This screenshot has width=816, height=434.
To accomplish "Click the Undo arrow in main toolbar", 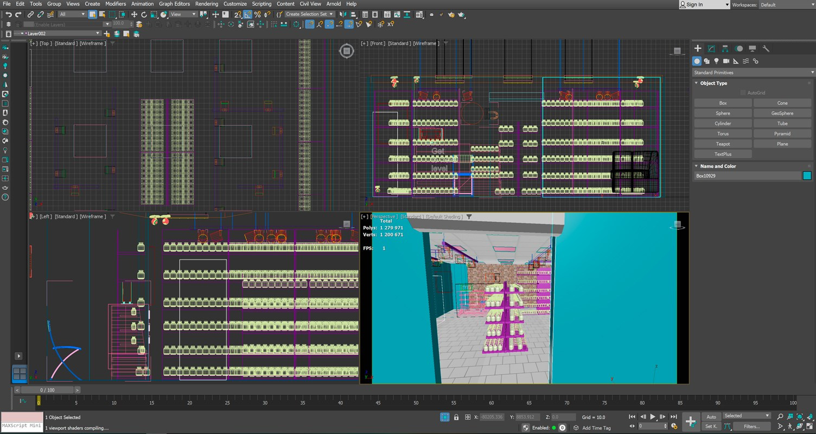I will tap(8, 15).
